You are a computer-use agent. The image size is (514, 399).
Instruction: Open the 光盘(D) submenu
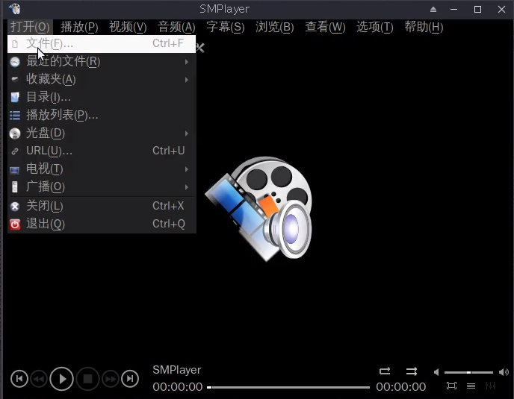pos(102,133)
